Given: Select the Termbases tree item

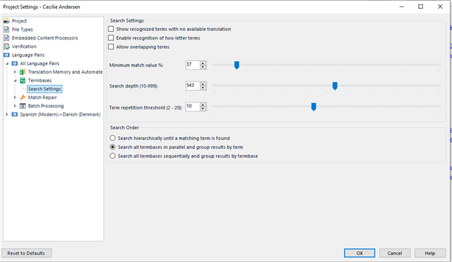Looking at the screenshot, I should [40, 81].
